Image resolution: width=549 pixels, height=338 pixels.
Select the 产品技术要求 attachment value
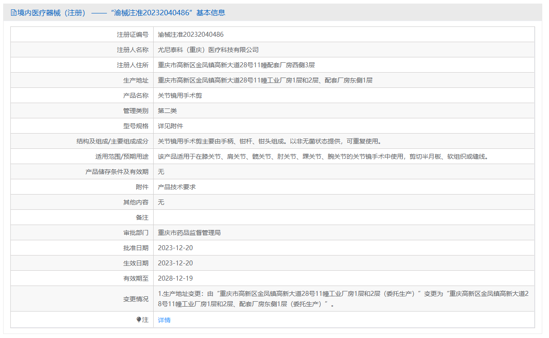(x=177, y=187)
